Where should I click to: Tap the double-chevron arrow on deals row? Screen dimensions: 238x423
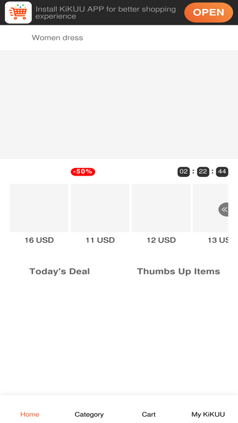pos(223,209)
